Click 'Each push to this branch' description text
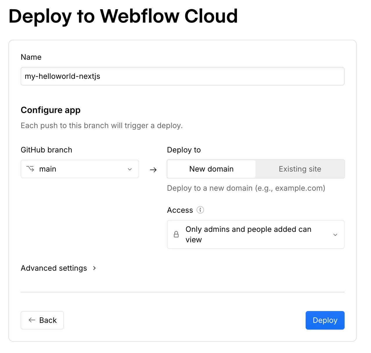 click(x=102, y=125)
